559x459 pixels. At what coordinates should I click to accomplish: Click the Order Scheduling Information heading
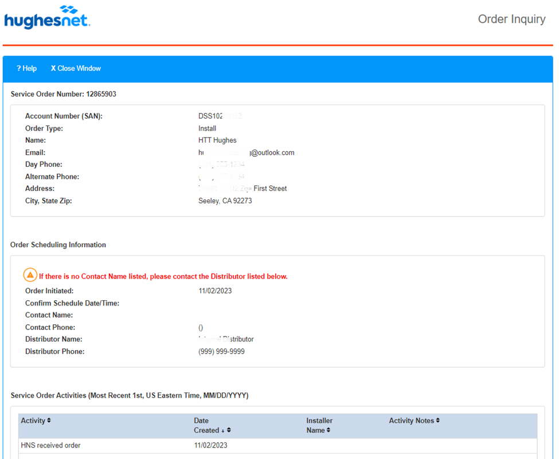[x=58, y=245]
